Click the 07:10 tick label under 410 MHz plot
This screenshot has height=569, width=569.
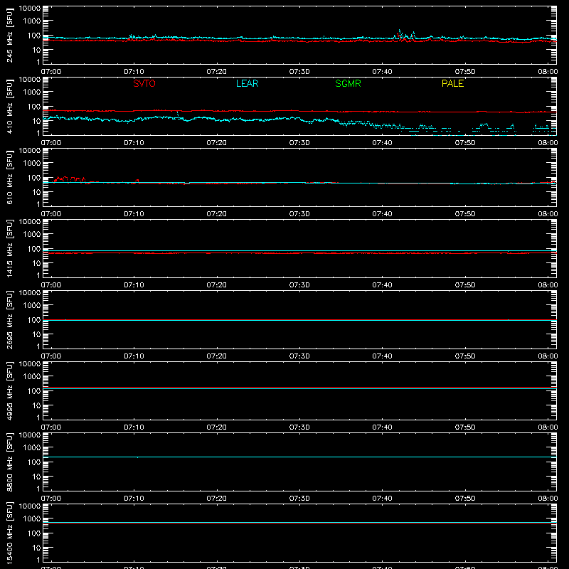(134, 143)
